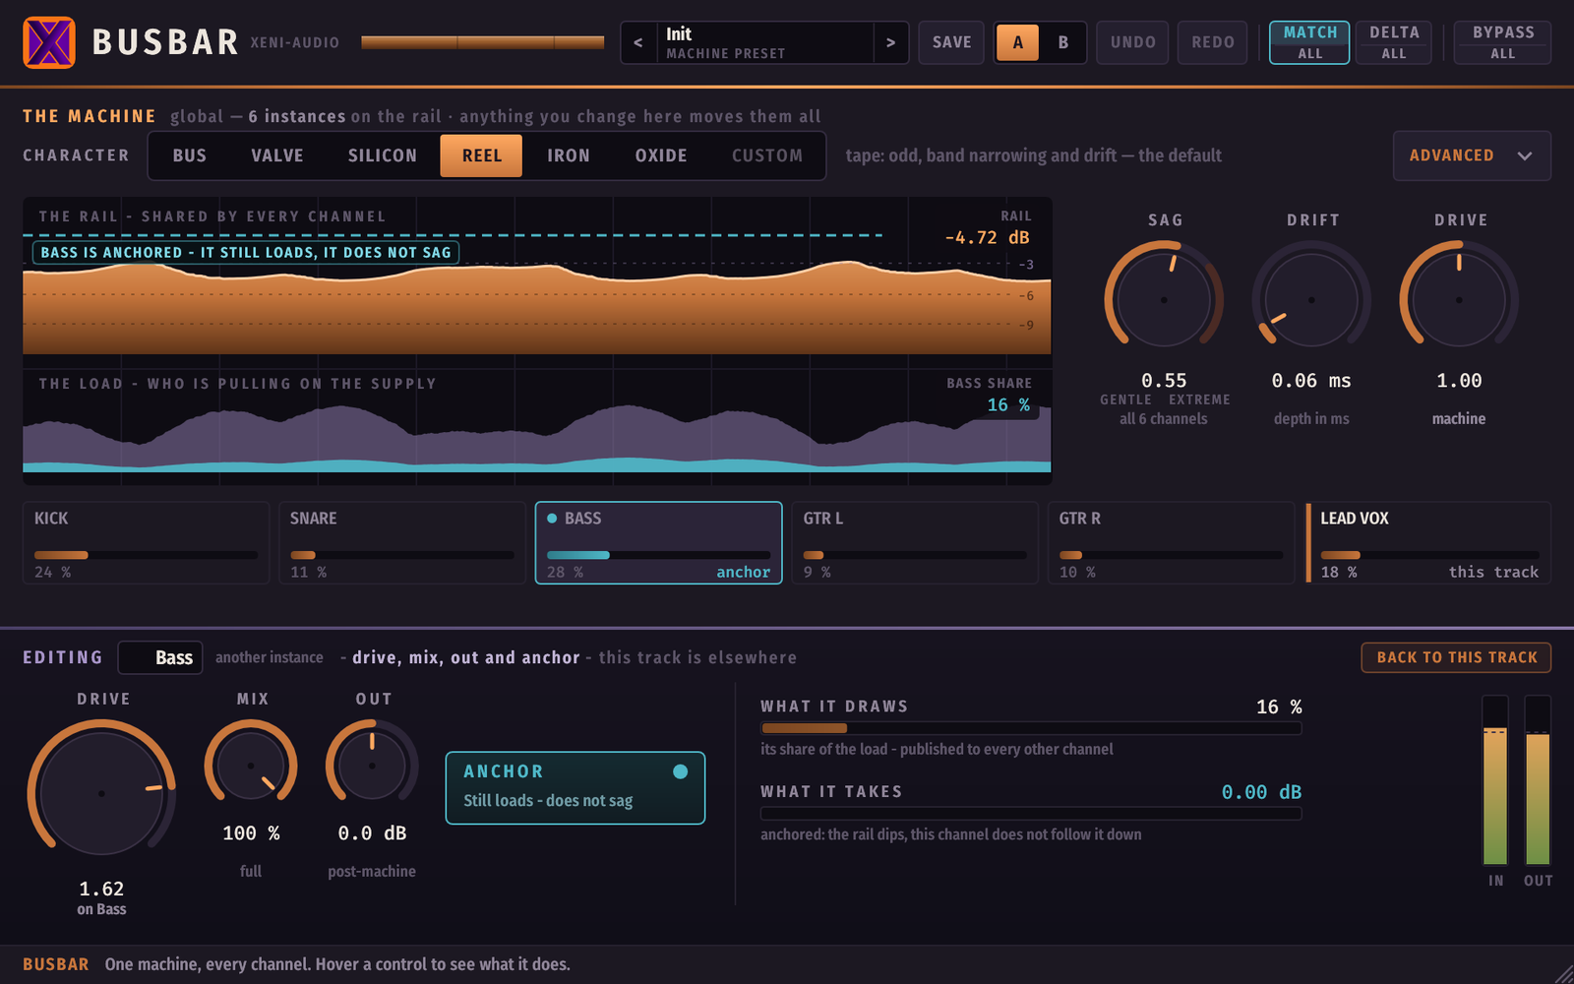The width and height of the screenshot is (1574, 984).
Task: Select the Reel character
Action: pyautogui.click(x=481, y=155)
